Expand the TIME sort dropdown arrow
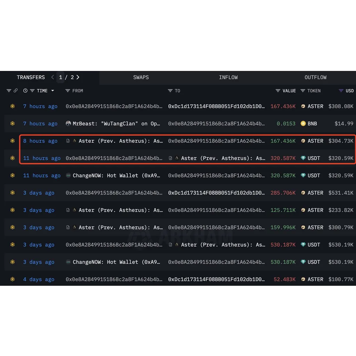356x356 pixels. 53,91
